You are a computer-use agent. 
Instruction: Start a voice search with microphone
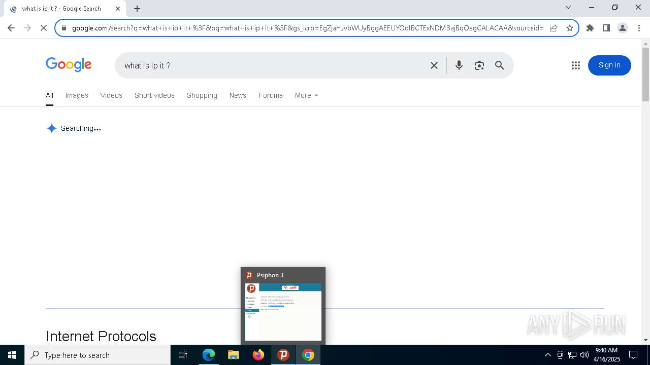[x=459, y=65]
